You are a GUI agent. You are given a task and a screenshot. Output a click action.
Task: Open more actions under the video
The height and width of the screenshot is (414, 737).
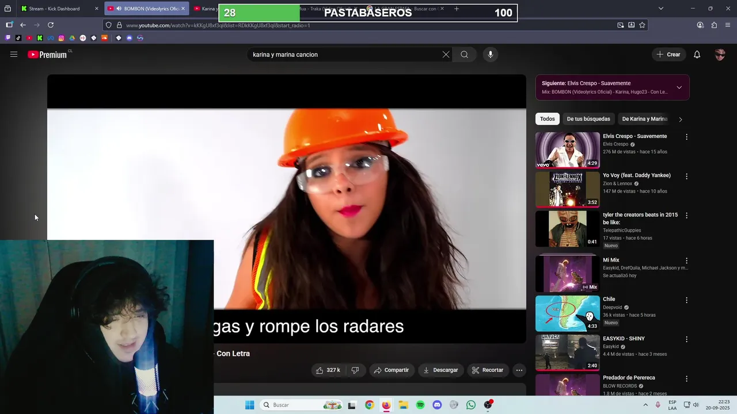pos(519,370)
